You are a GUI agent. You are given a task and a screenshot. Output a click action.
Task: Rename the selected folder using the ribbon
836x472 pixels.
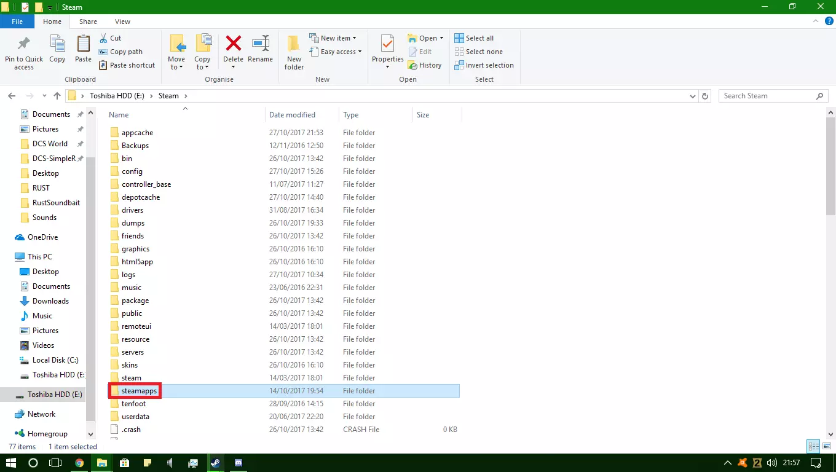pyautogui.click(x=260, y=49)
